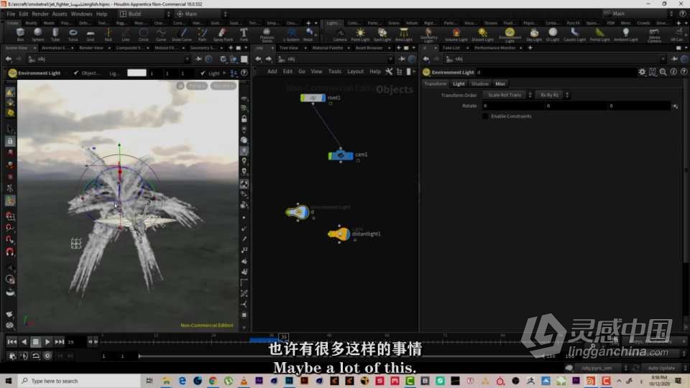Open the network editor Add menu
Screen dimensions: 690x388
tap(272, 71)
